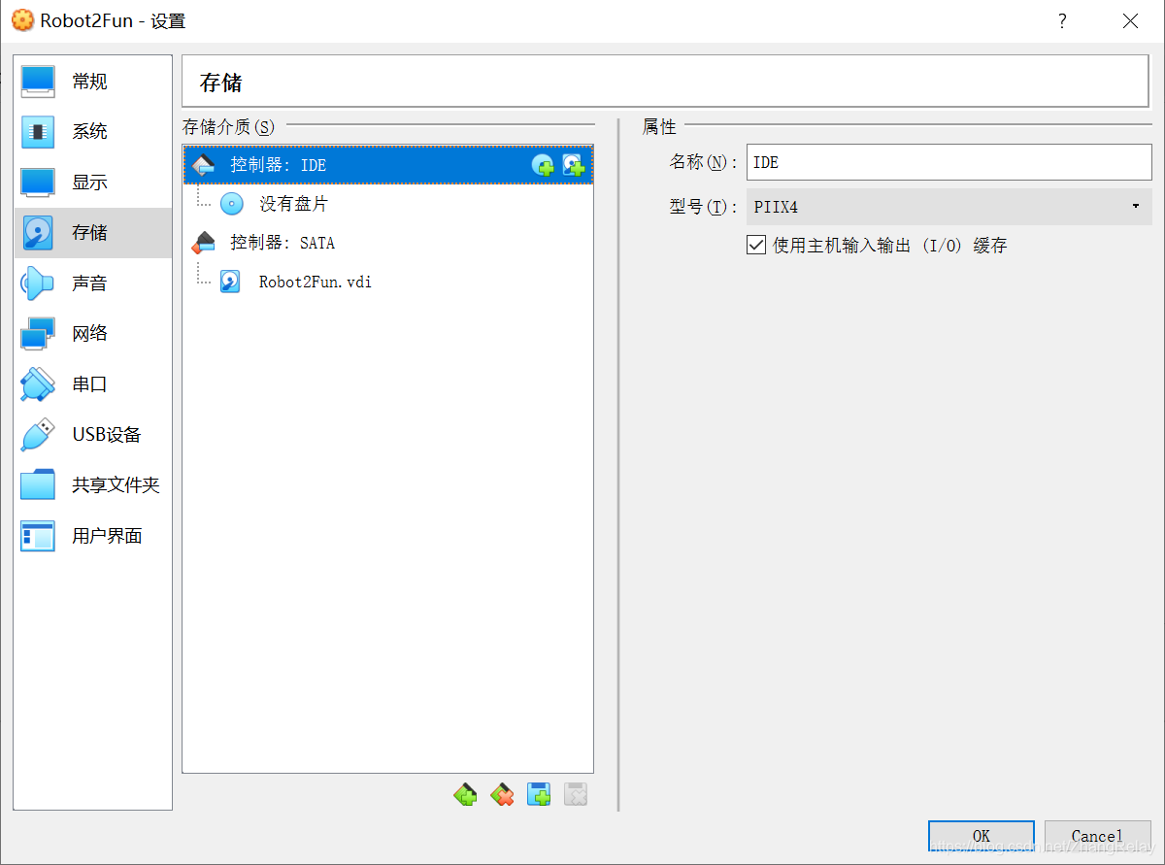Click the greyed remove attachment icon
1165x865 pixels.
(x=576, y=795)
